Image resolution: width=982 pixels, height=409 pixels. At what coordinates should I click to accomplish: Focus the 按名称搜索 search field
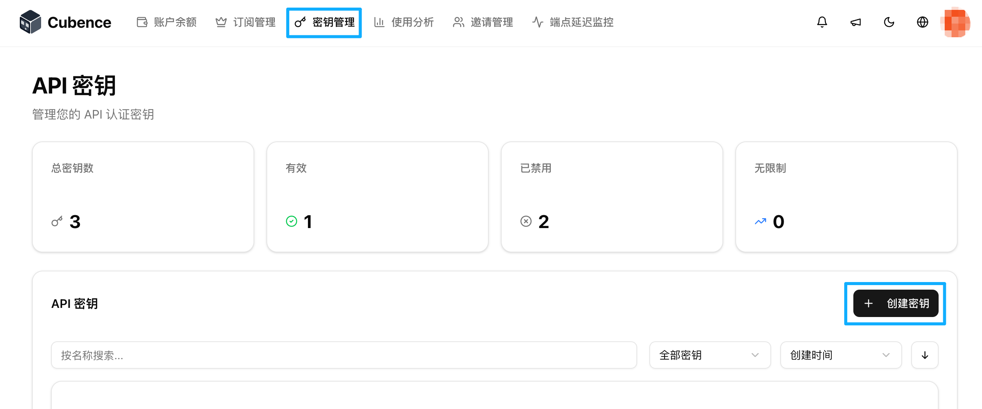343,355
